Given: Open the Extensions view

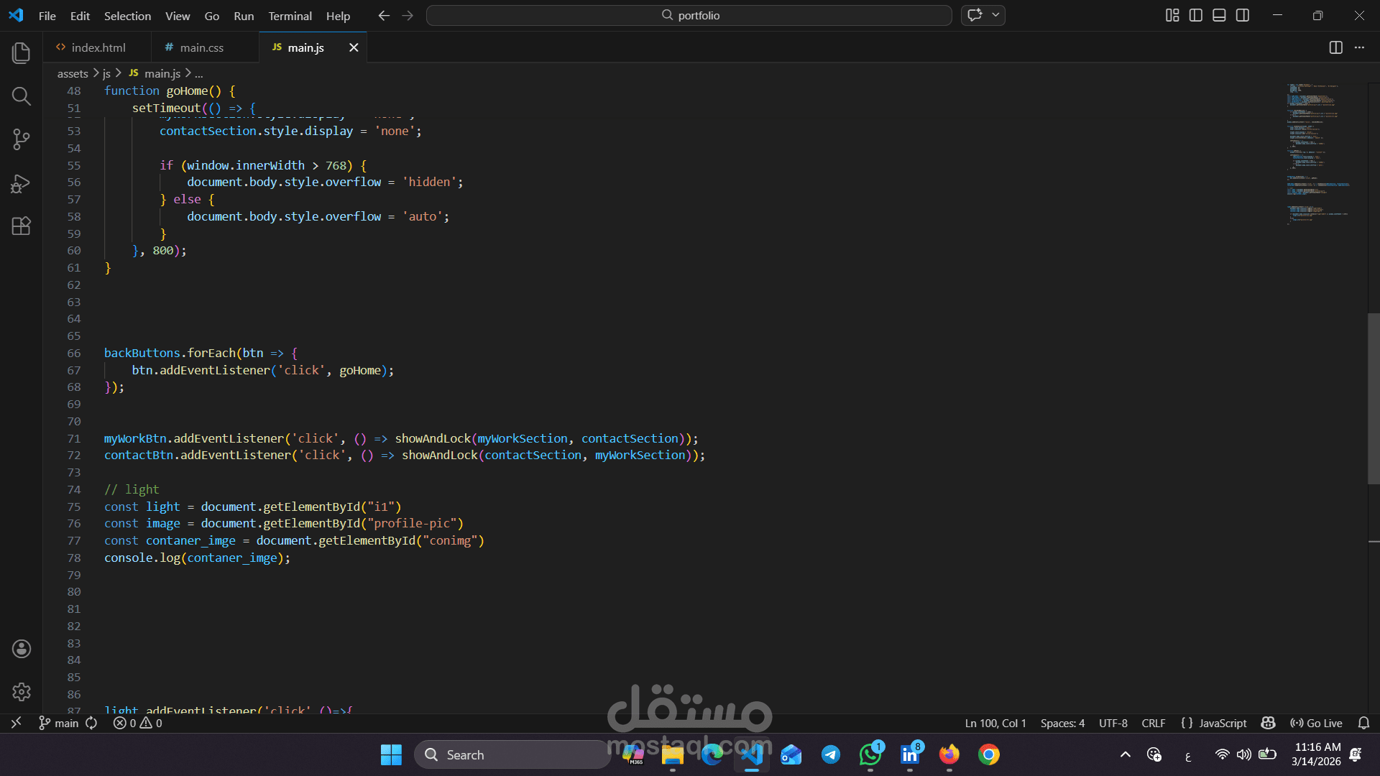Looking at the screenshot, I should point(22,226).
